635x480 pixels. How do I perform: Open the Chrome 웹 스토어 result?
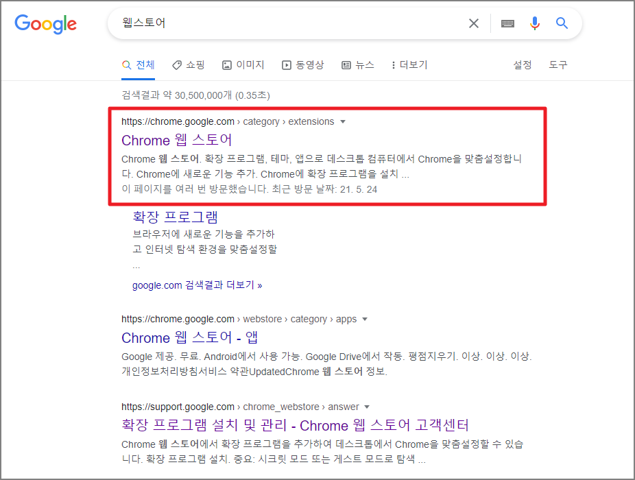176,140
